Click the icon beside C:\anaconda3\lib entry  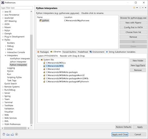[x=44, y=66]
